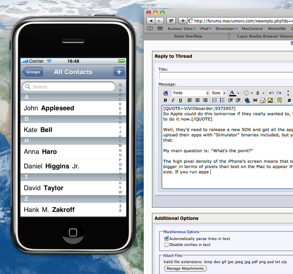This screenshot has width=293, height=274.
Task: Add bookmark with plus button in Safari
Action: pyautogui.click(x=183, y=21)
